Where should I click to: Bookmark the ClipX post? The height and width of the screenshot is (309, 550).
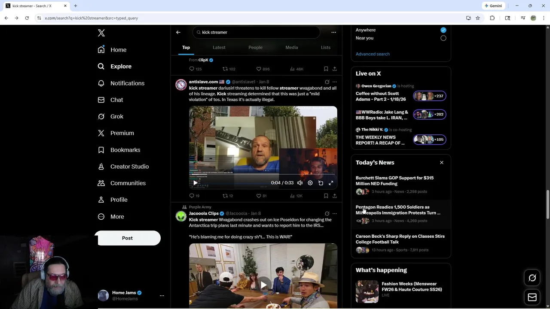(x=326, y=69)
